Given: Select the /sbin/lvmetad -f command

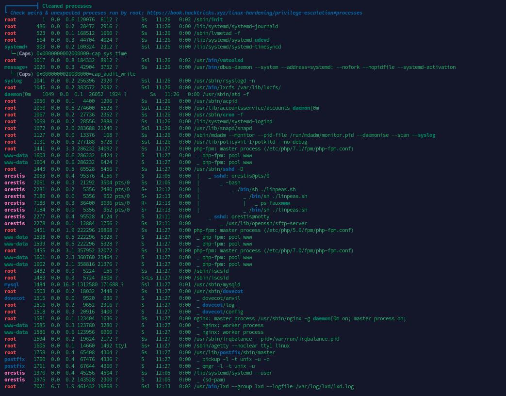Looking at the screenshot, I should point(217,33).
